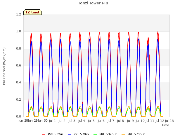The height and width of the screenshot is (140, 187).
Task: Click the 0.2 y-axis tick label
Action: click(x=18, y=99)
